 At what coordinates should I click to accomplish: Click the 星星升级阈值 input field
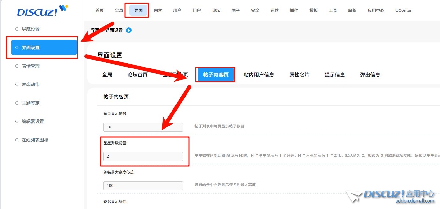(x=143, y=156)
